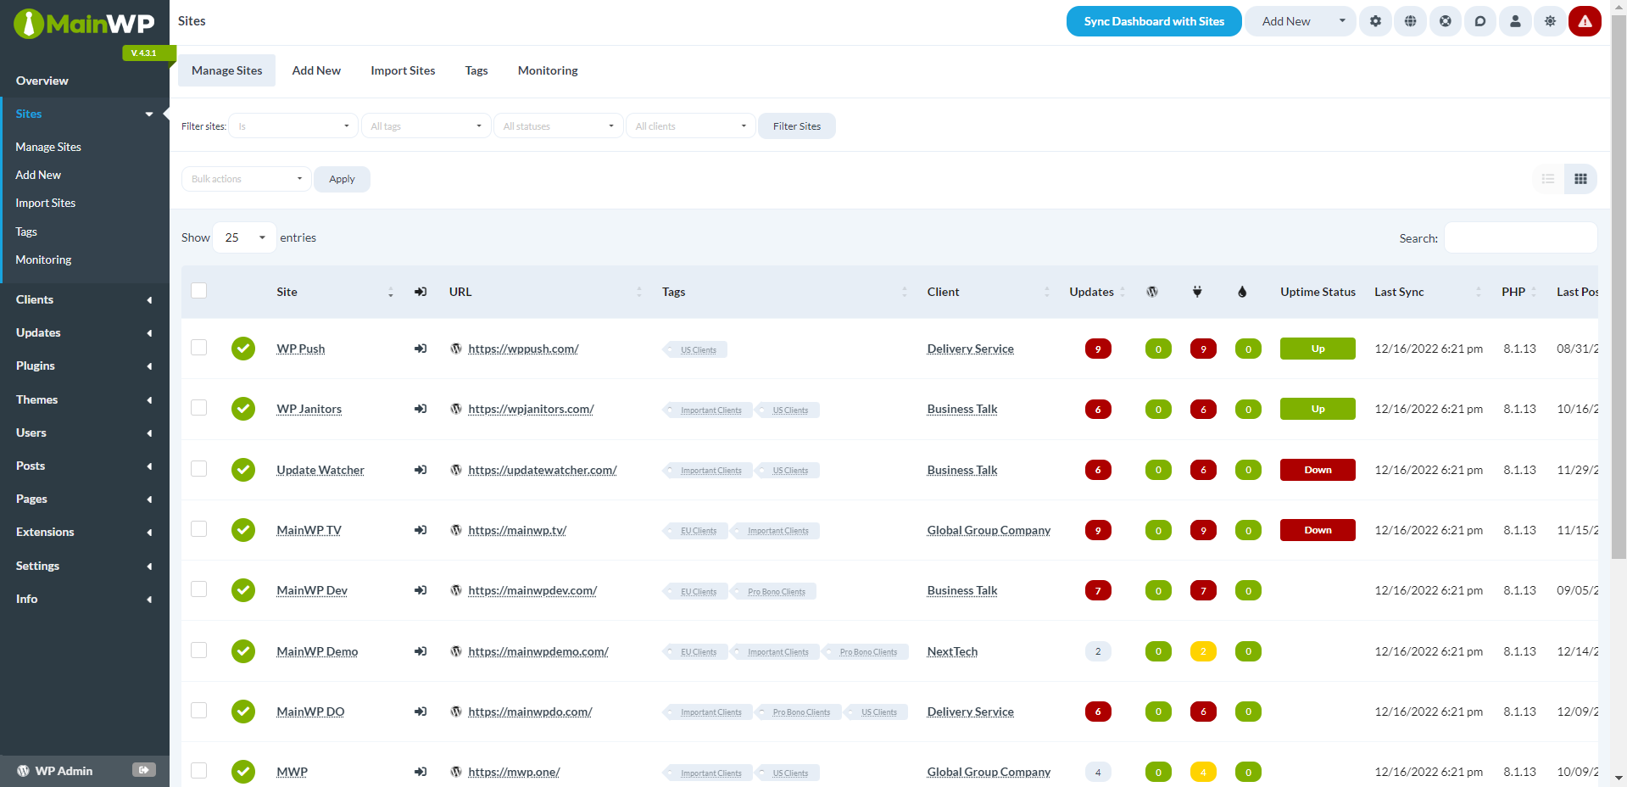Open the user account icon in top bar
Screen dimensions: 1627x787
click(1515, 21)
